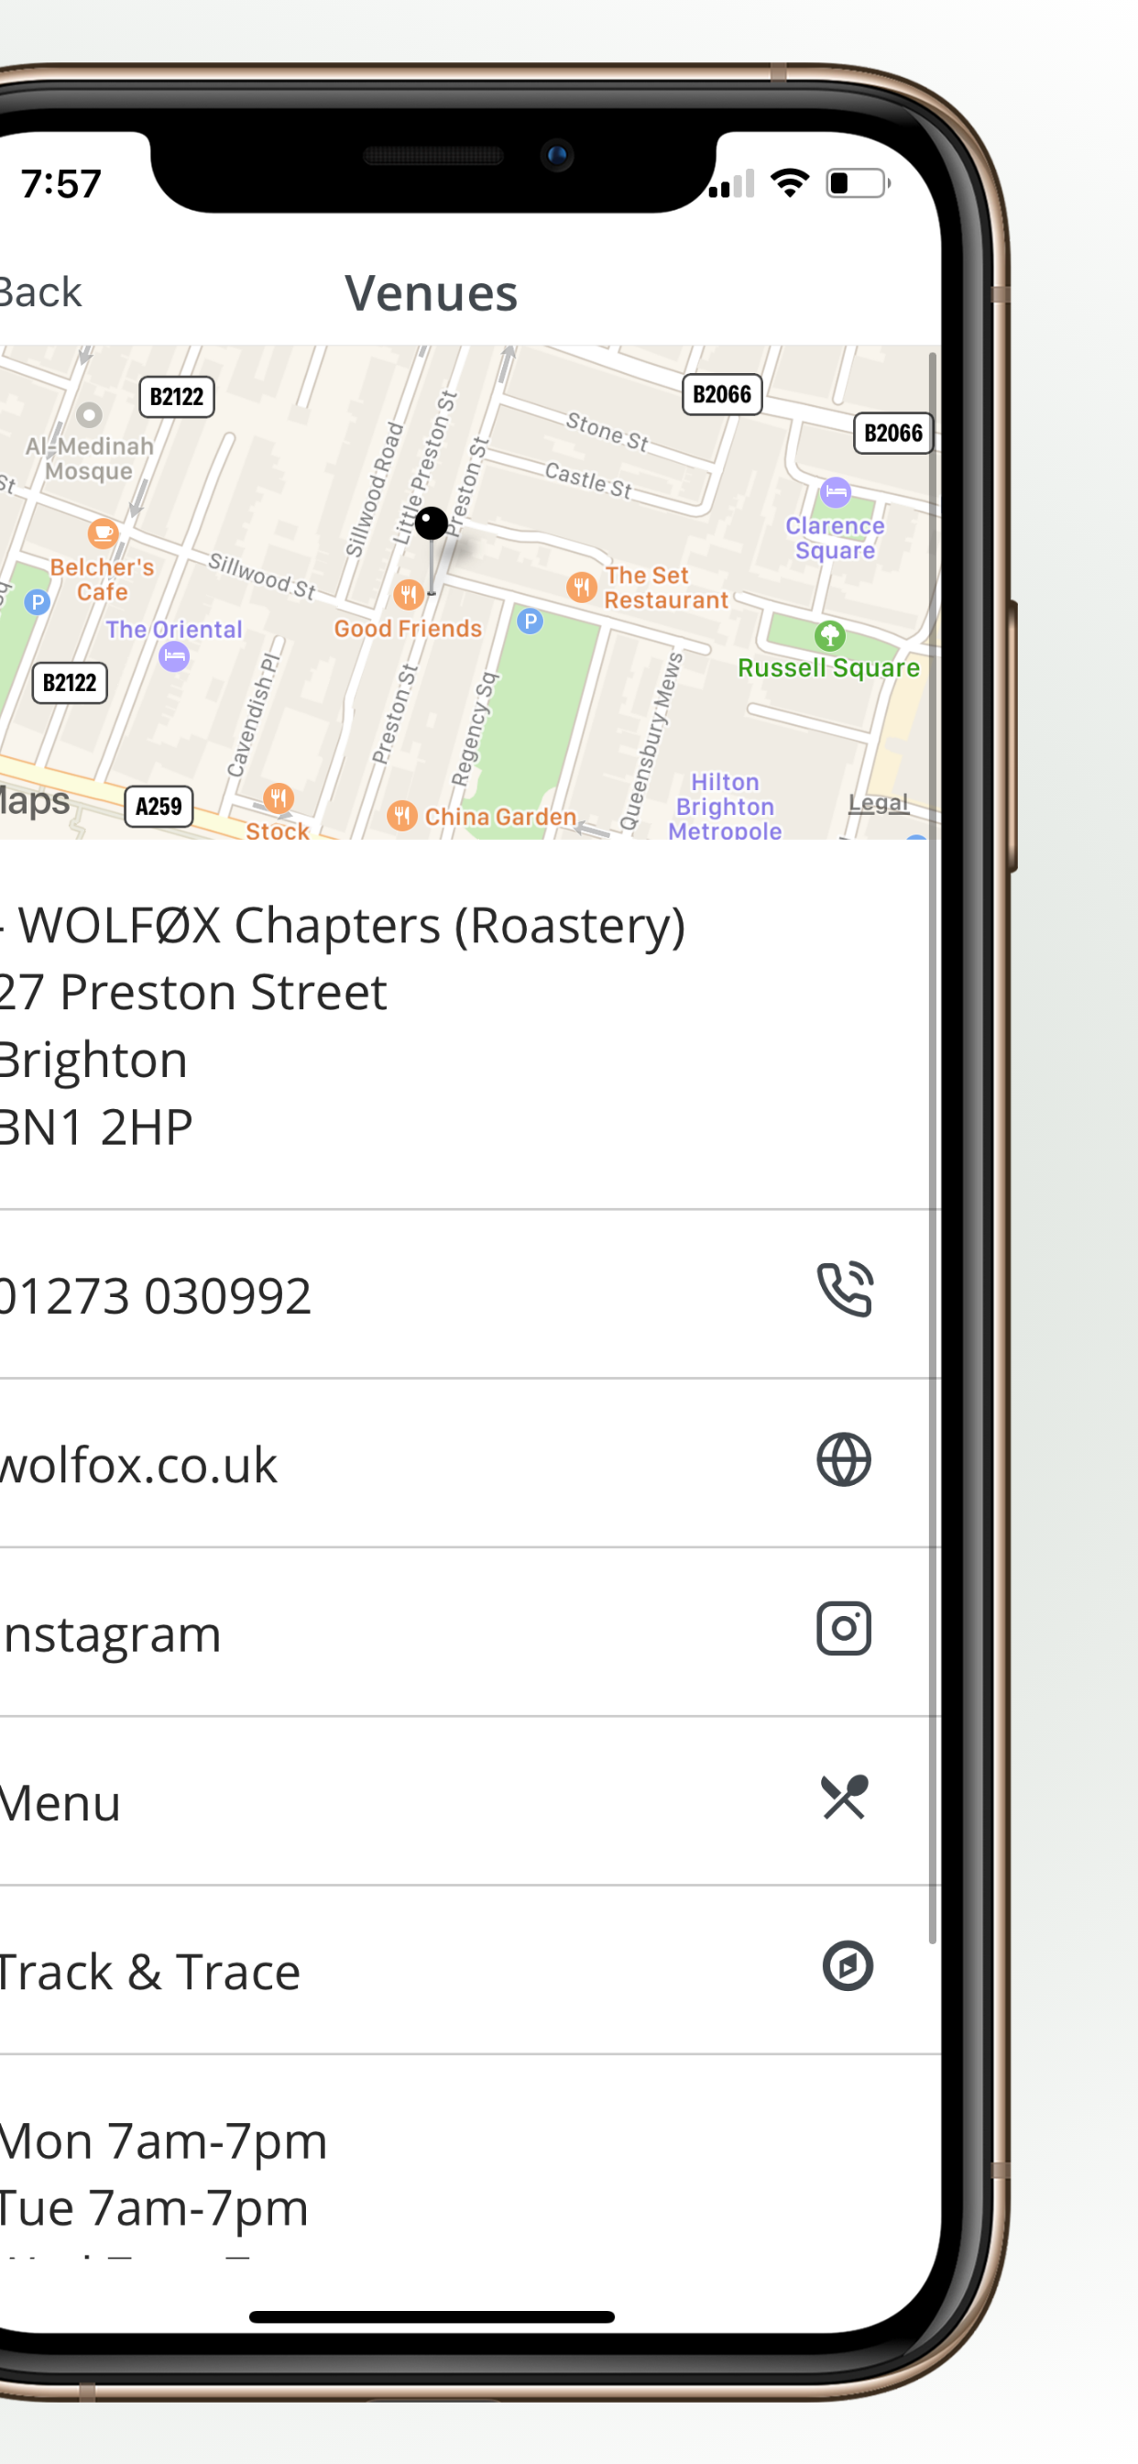
Task: Click the vertical scrollbar on right edge
Action: (933, 1148)
